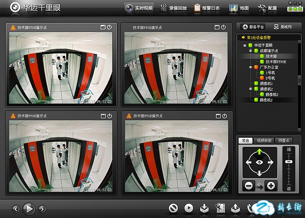
Task: Toggle power button on bottom-right video pane
Action: (225, 116)
